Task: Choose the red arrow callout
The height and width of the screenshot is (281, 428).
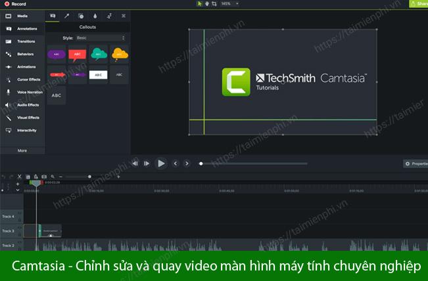Action: 57,75
